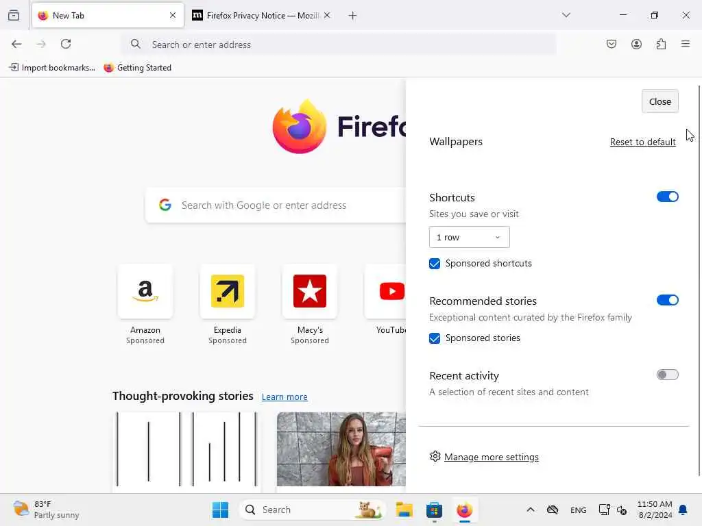Uncheck Sponsored shortcuts checkbox

point(434,264)
